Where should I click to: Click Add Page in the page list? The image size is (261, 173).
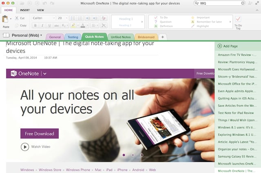(228, 46)
